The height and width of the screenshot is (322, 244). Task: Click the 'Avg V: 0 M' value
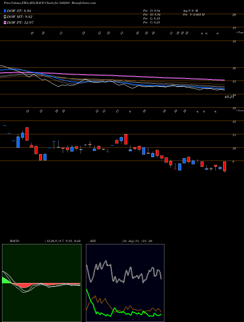point(190,11)
